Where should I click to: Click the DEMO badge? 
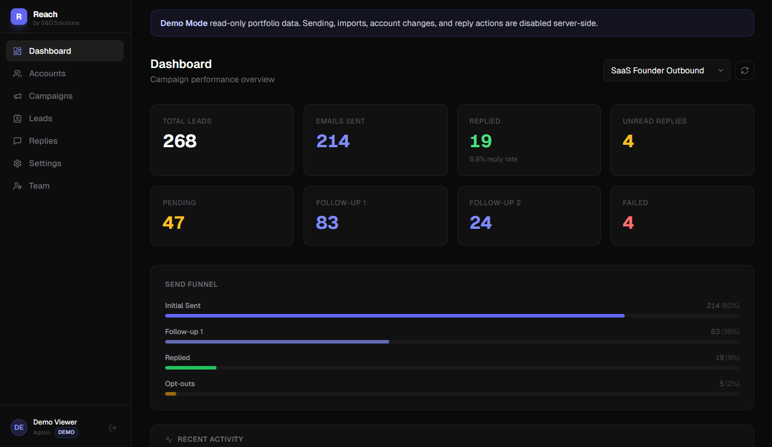pos(66,432)
